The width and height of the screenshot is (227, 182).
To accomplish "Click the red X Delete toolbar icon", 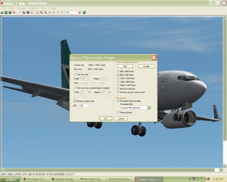I will 14,13.
